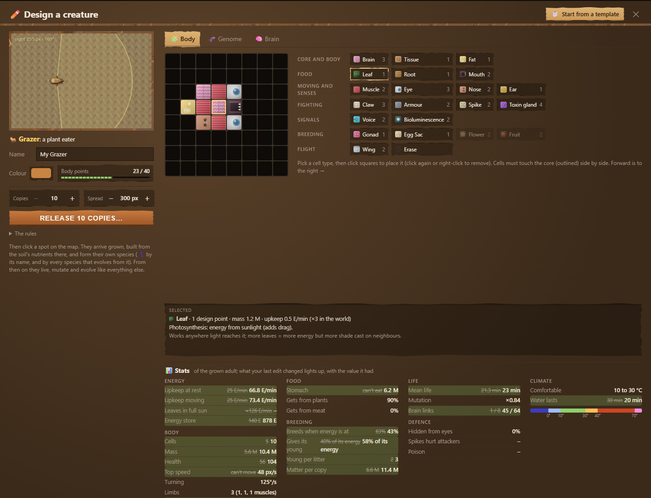Pick the Bioluminescence cell type
651x498 pixels.
422,120
